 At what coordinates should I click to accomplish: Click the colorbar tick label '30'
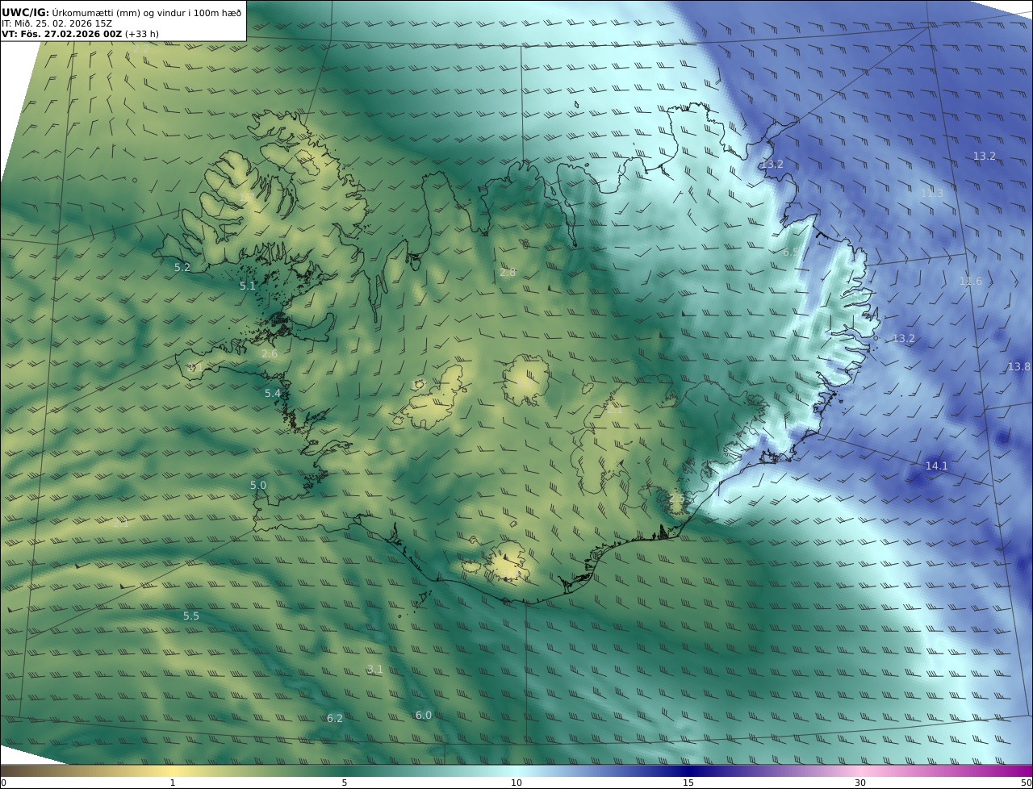click(860, 783)
